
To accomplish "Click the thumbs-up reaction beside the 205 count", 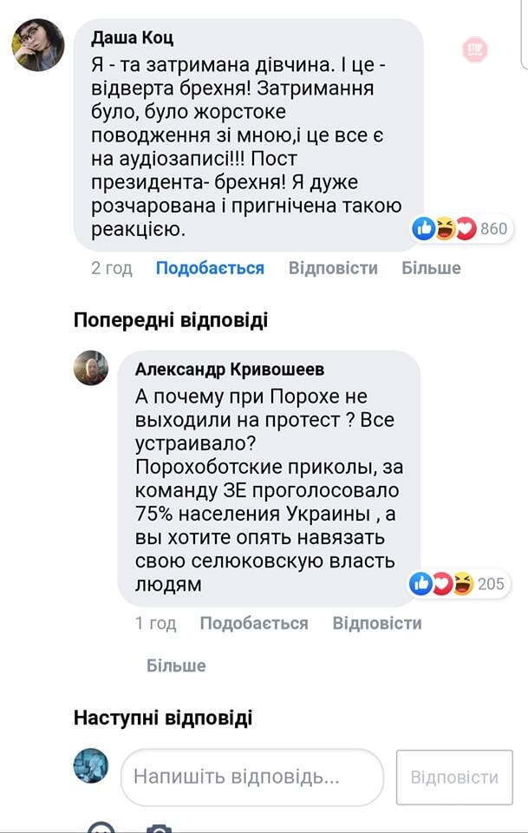I will pos(420,584).
